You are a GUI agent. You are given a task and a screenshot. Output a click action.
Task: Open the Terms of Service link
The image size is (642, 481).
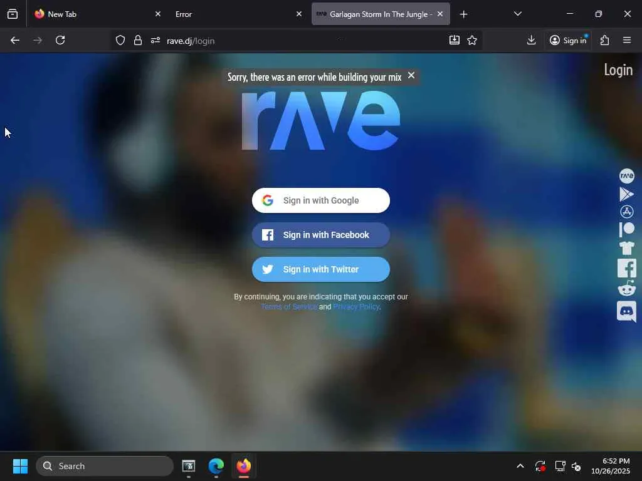coord(289,307)
